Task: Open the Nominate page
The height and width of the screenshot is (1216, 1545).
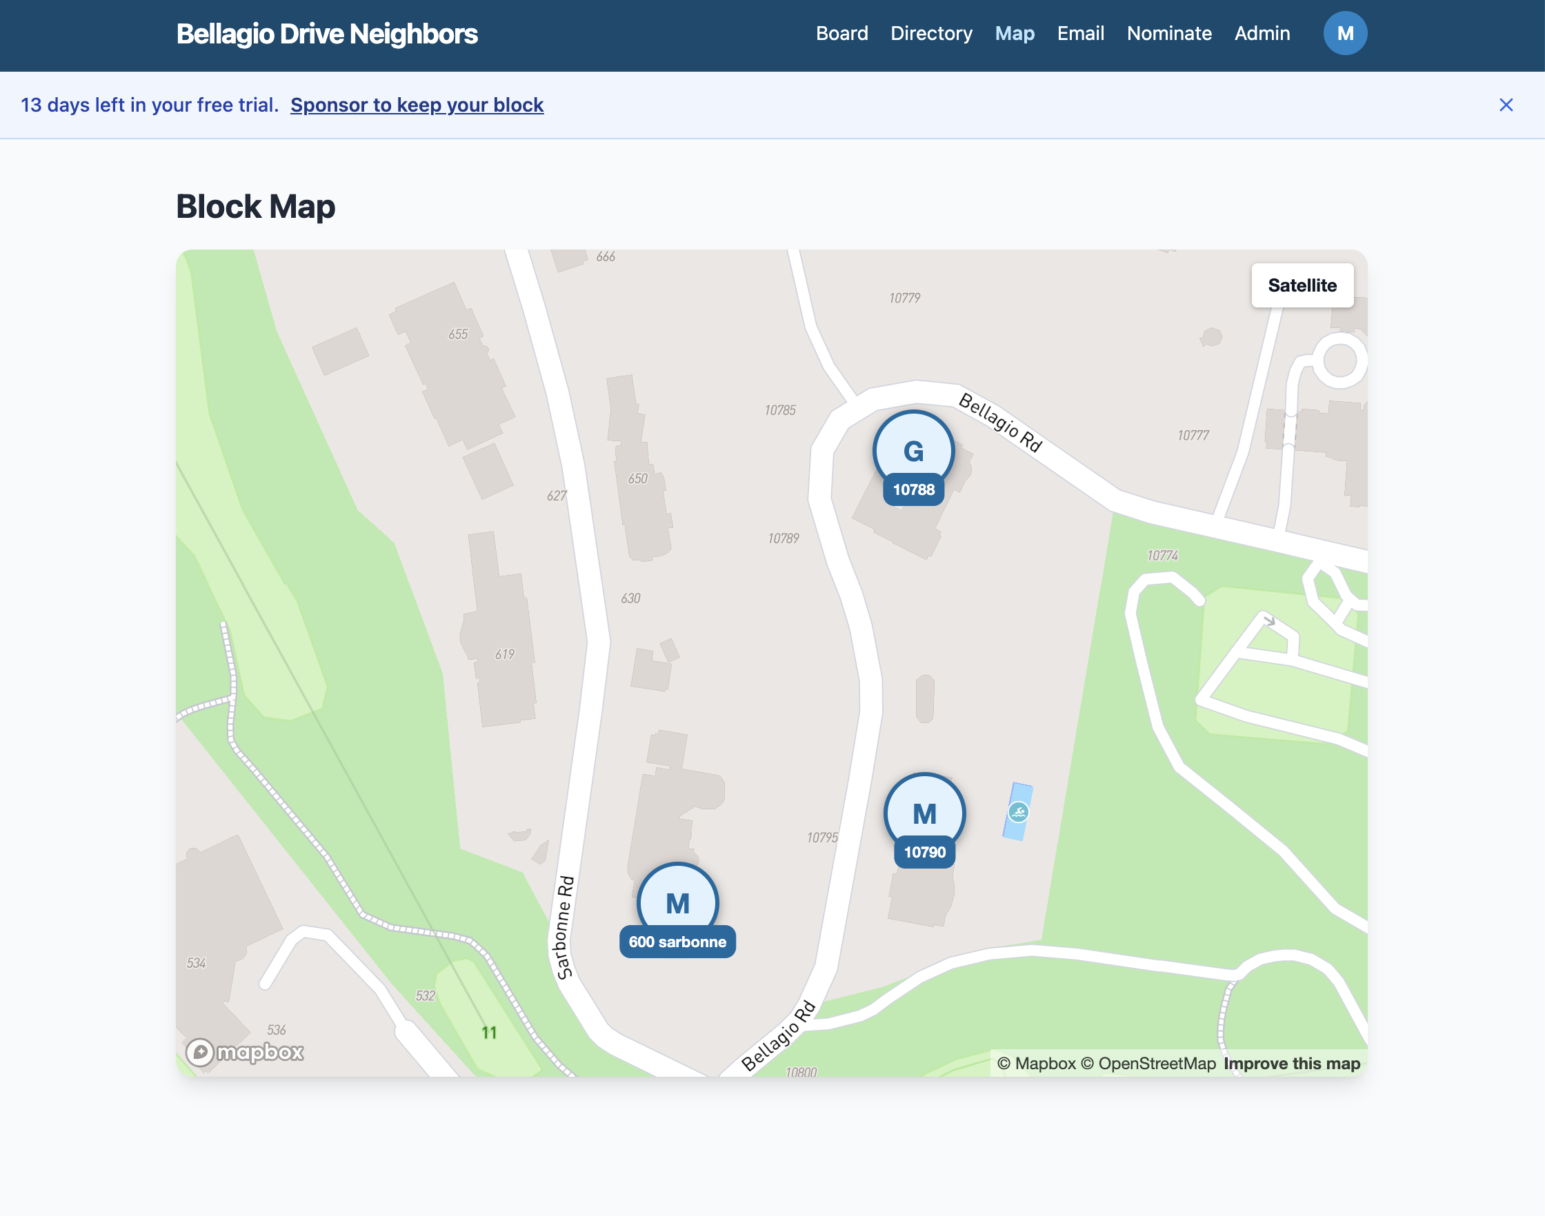Action: [1169, 33]
